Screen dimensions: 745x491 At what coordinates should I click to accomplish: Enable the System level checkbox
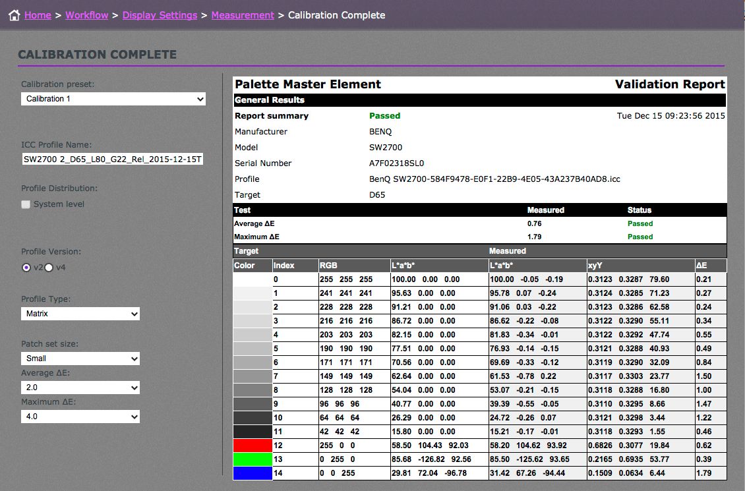pyautogui.click(x=26, y=204)
